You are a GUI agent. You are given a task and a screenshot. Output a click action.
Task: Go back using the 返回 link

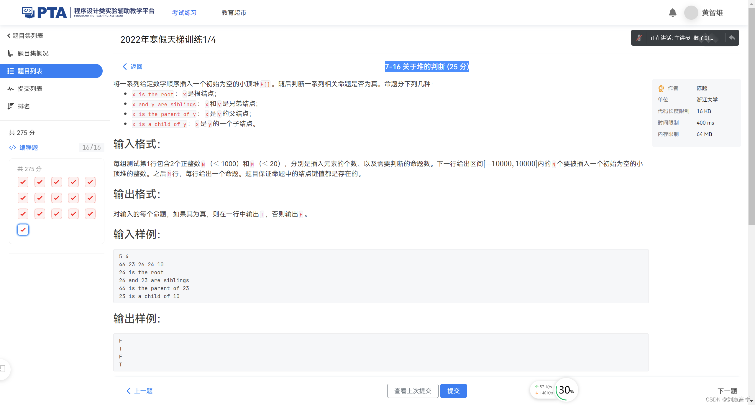(132, 67)
